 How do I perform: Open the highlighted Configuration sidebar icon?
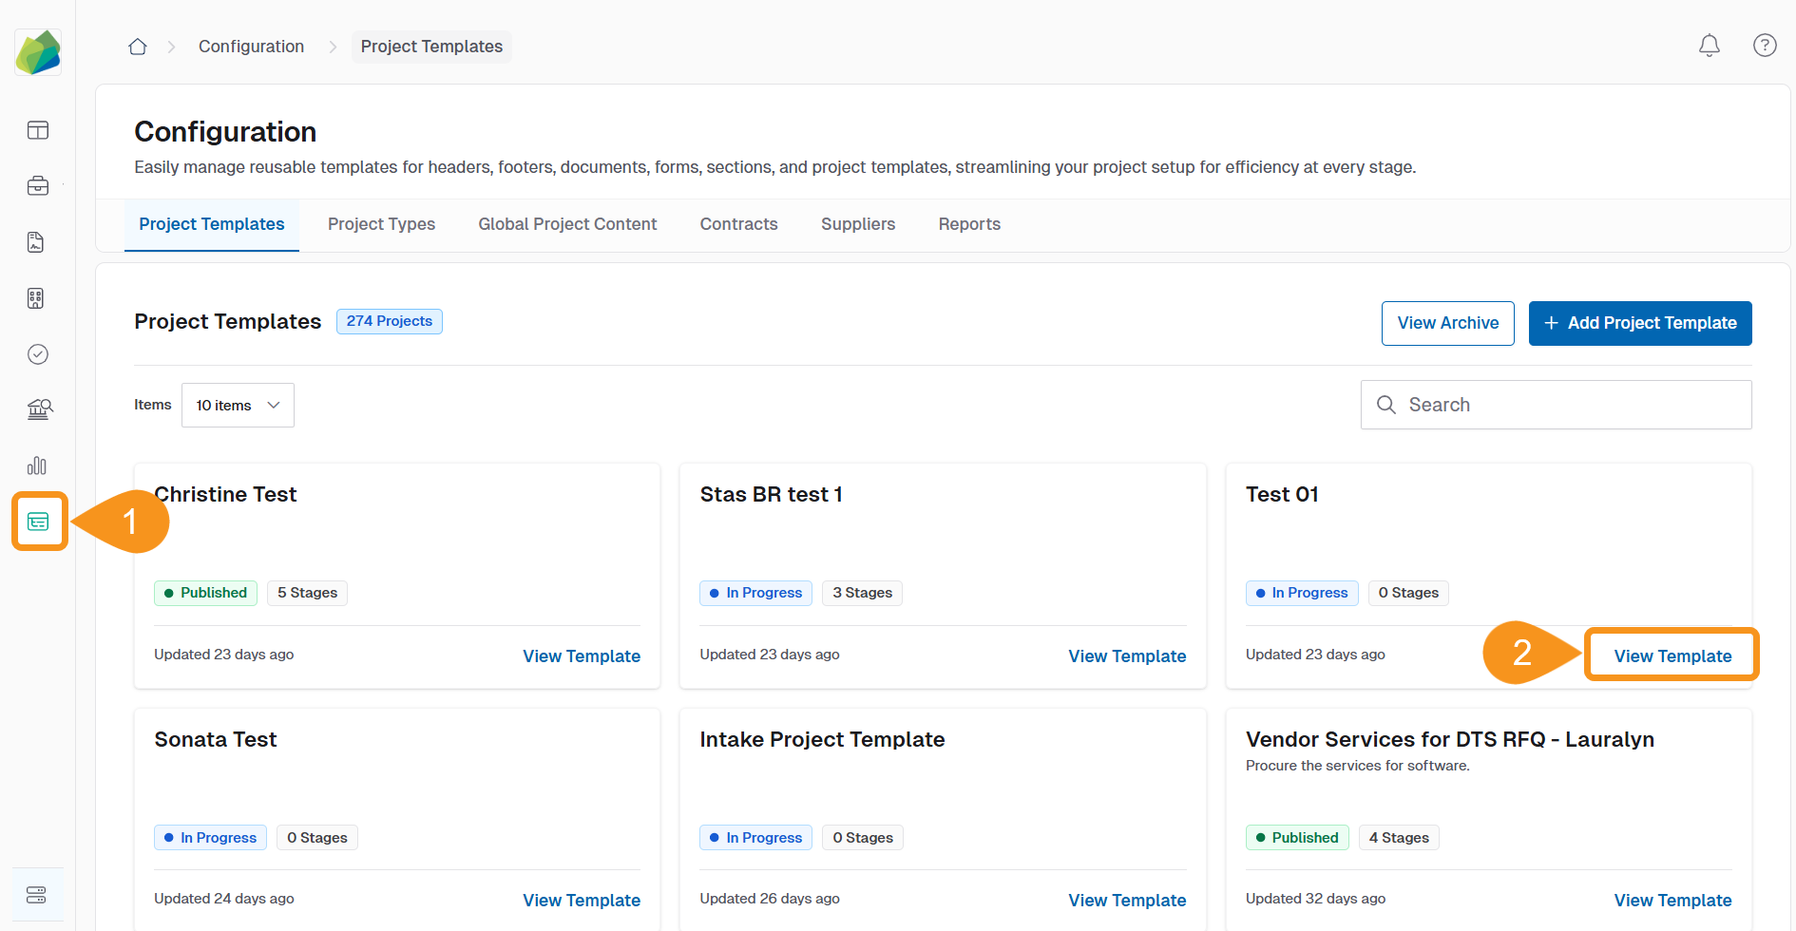coord(39,521)
